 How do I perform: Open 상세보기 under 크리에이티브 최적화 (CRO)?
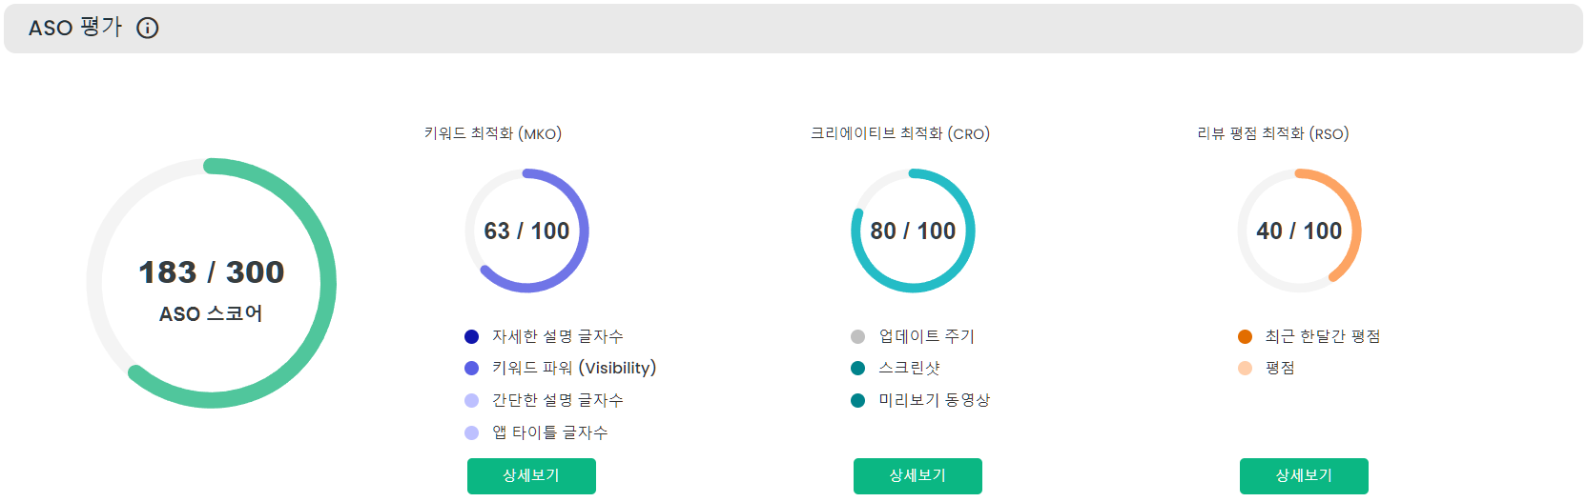click(917, 476)
